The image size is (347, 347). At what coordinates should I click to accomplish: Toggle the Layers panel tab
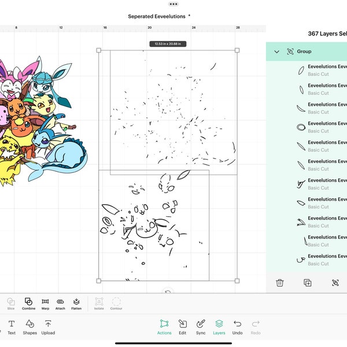(x=219, y=327)
